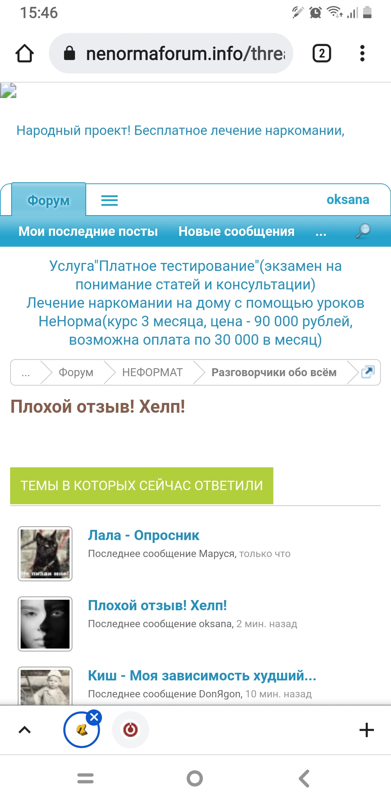Open the hamburger menu next to Форум

click(x=109, y=200)
